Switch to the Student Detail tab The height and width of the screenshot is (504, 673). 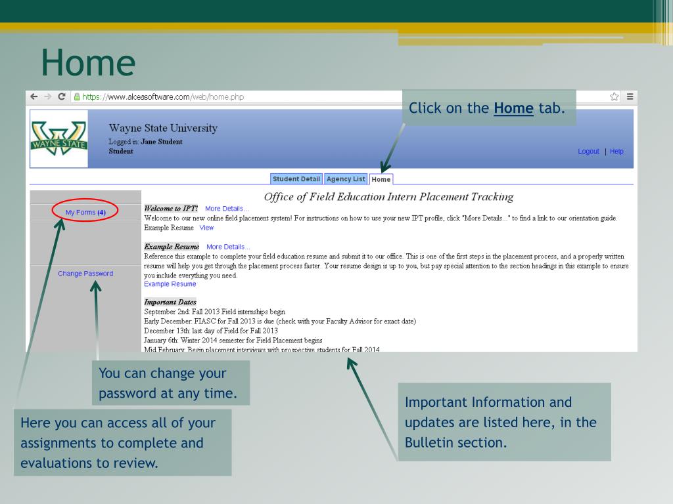pos(296,179)
